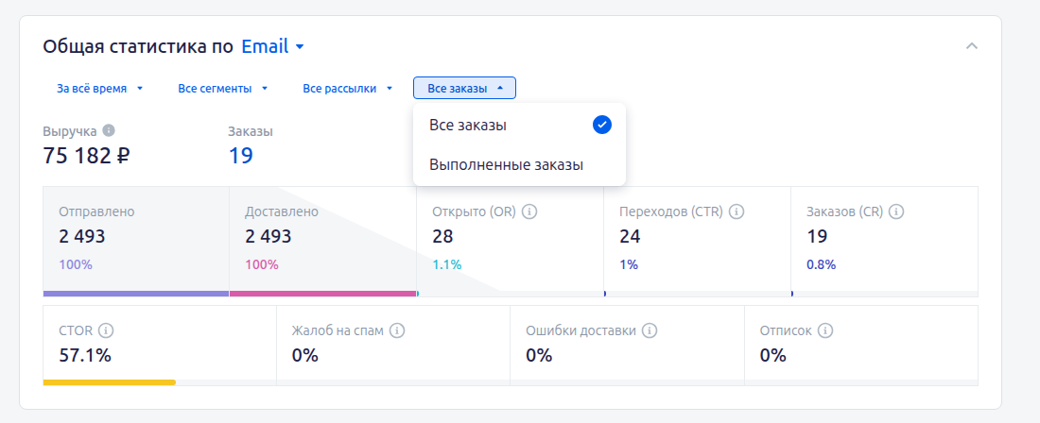Click info icon beside Открыто (OR)
The height and width of the screenshot is (423, 1040).
[x=529, y=211]
